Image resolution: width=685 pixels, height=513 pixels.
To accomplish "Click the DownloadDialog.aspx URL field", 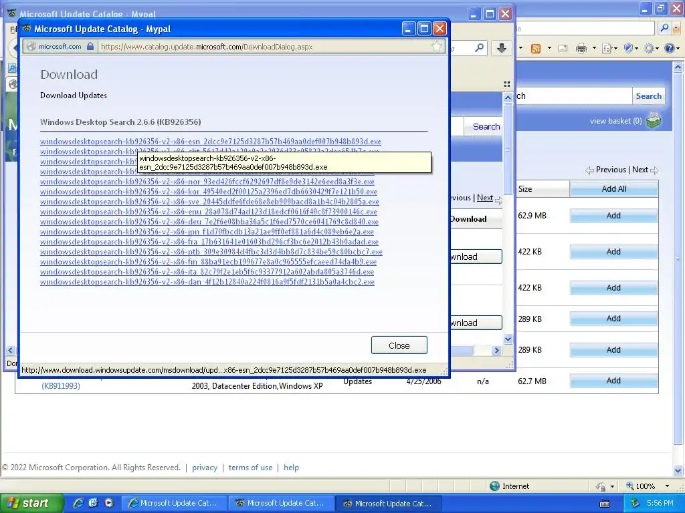I will tap(264, 47).
